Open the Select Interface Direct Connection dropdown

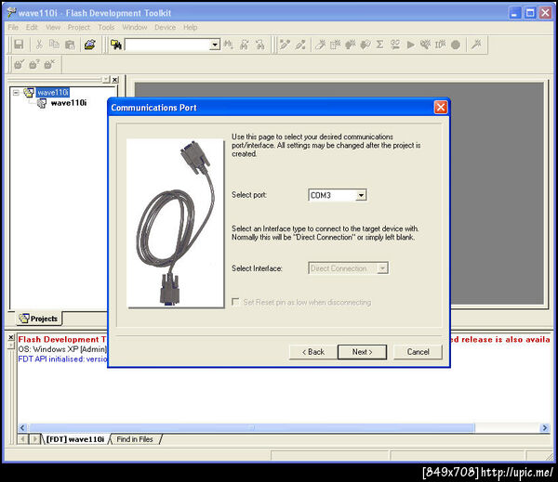tap(382, 268)
